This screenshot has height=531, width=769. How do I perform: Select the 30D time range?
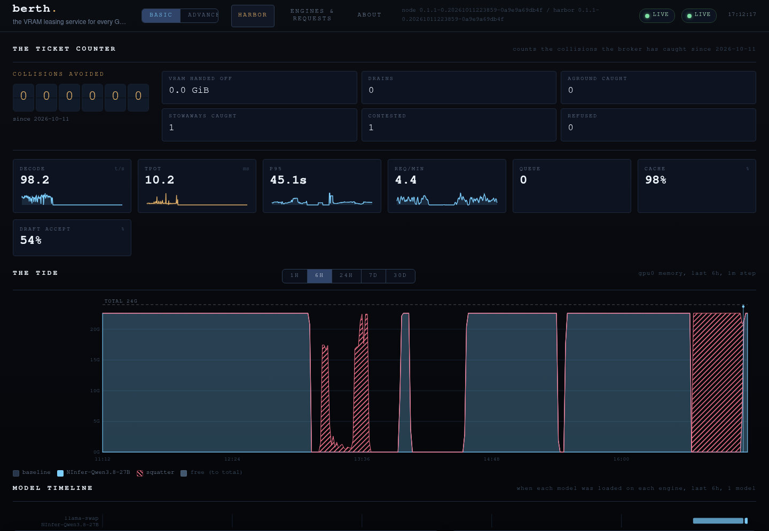401,276
